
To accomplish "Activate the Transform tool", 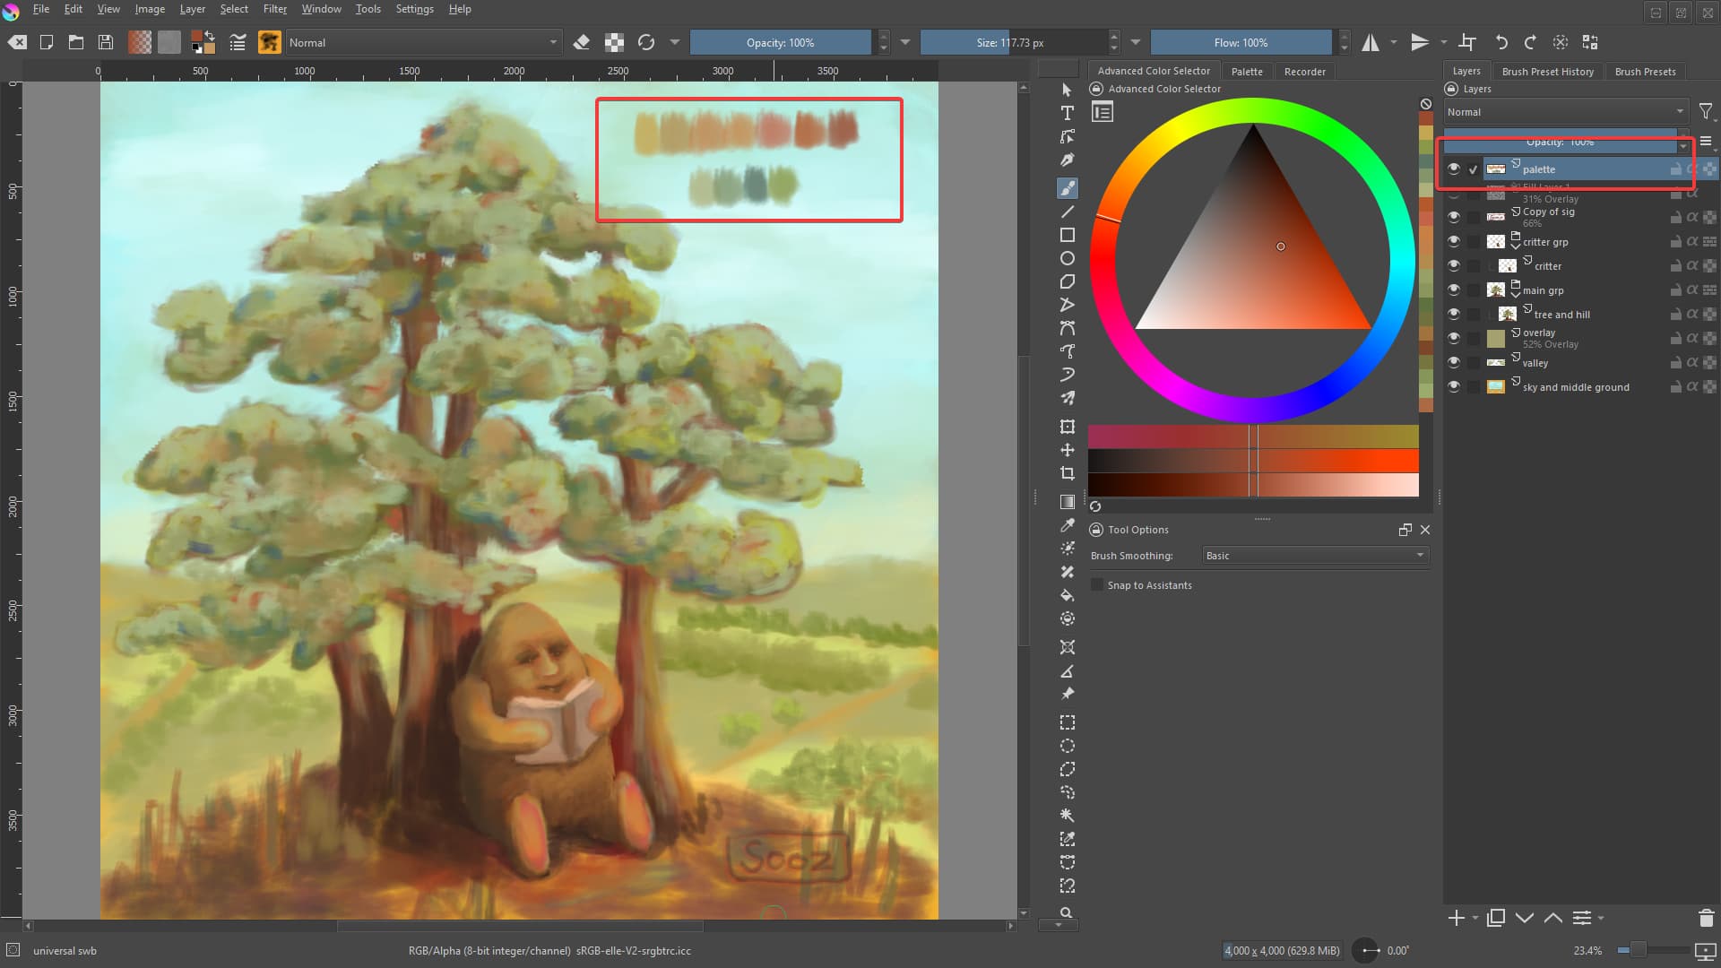I will point(1067,427).
